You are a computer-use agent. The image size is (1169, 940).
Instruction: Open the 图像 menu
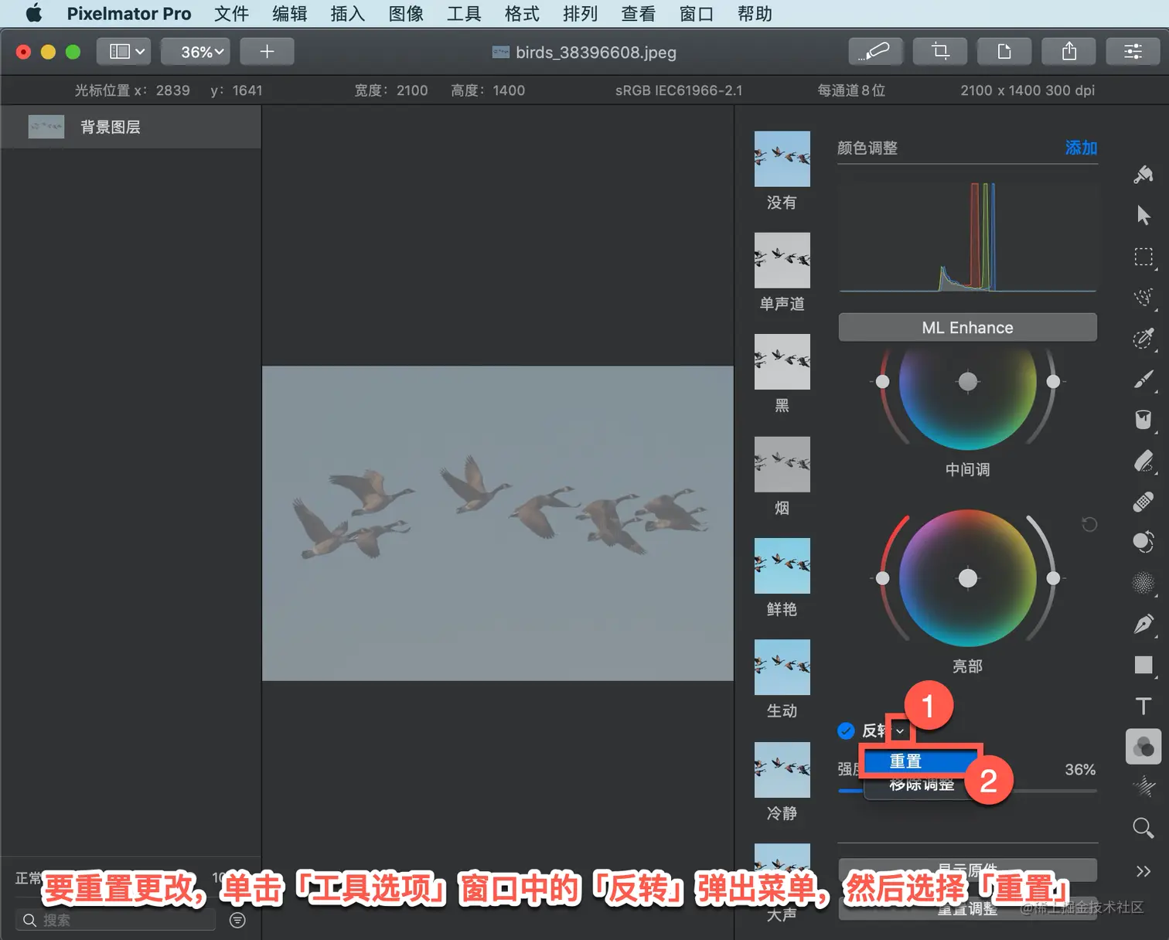pyautogui.click(x=406, y=14)
